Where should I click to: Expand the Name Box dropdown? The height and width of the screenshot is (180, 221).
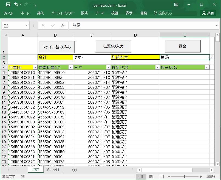coord(27,26)
